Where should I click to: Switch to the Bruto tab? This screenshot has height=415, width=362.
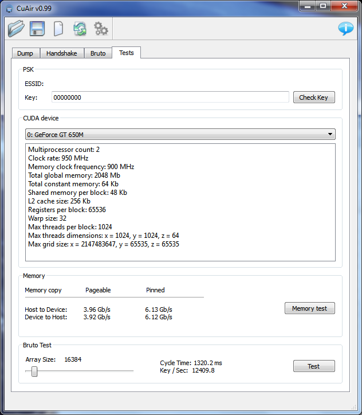[98, 53]
